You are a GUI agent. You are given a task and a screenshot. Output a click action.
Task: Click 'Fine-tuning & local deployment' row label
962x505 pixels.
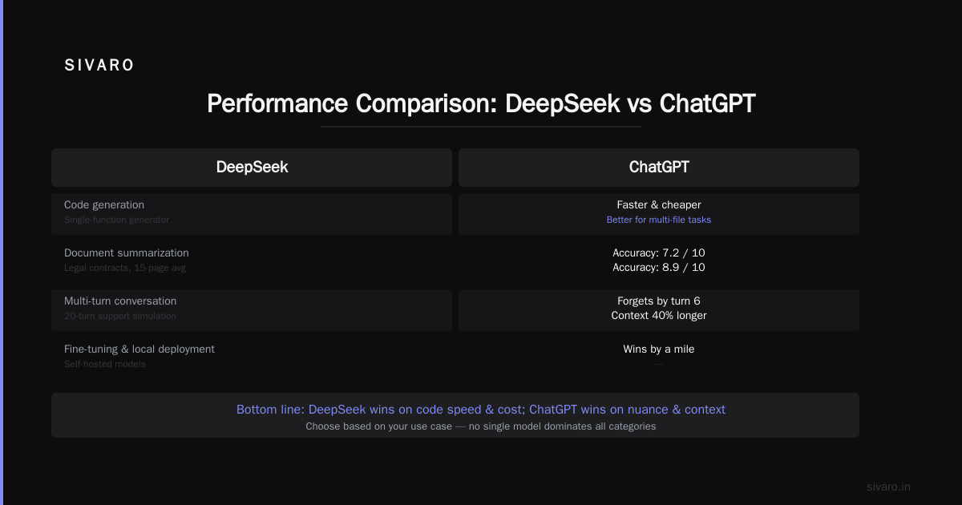pos(139,349)
